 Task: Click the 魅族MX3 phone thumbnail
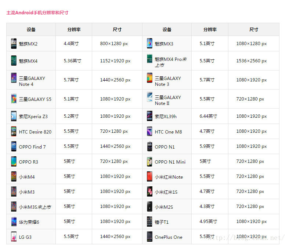click(x=149, y=43)
